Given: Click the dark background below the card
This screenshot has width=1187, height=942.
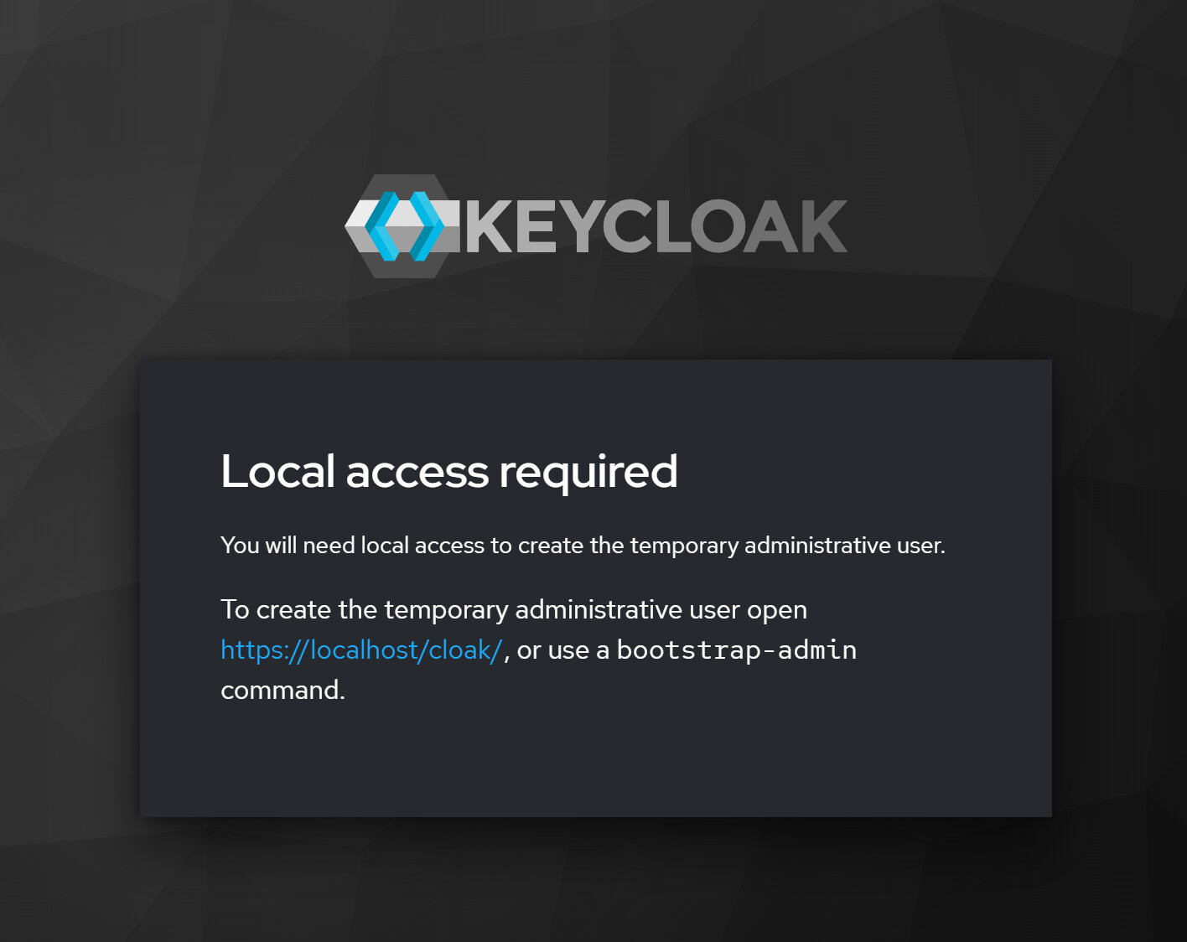Looking at the screenshot, I should tap(593, 880).
